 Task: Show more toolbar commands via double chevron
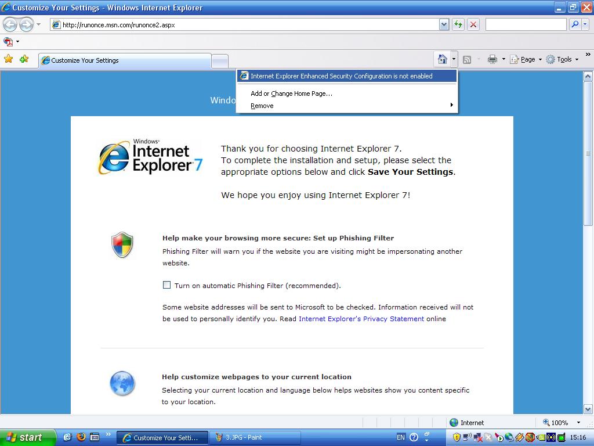[588, 55]
